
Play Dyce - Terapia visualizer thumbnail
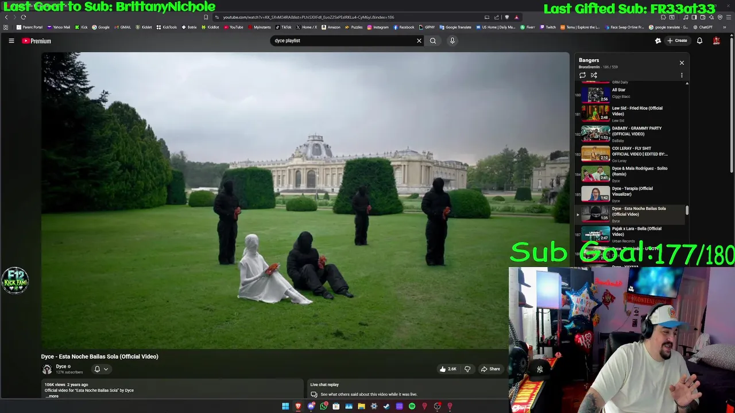coord(595,194)
